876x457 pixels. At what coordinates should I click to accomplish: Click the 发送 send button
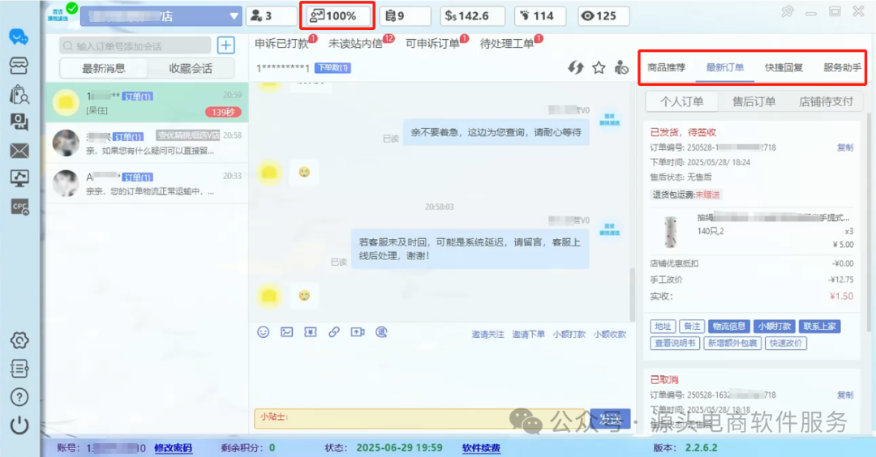610,418
